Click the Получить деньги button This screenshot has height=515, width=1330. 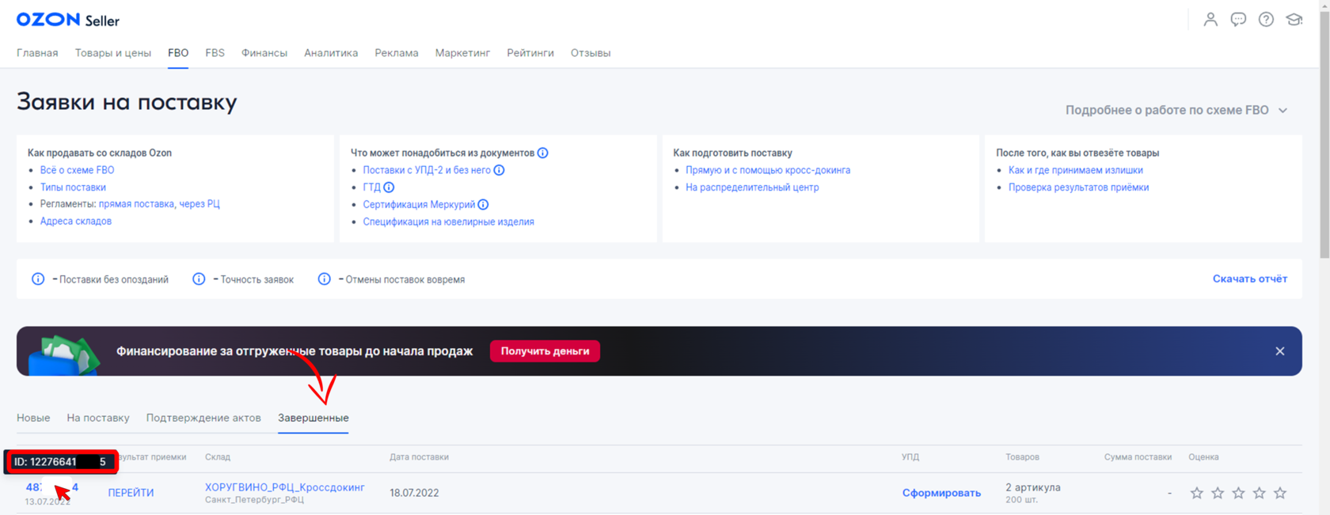545,351
